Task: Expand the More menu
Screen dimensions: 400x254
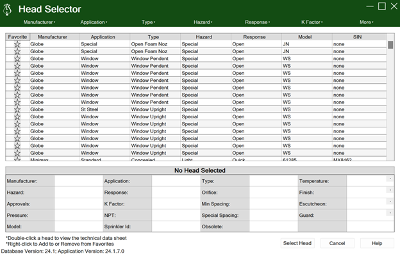Action: coord(366,22)
